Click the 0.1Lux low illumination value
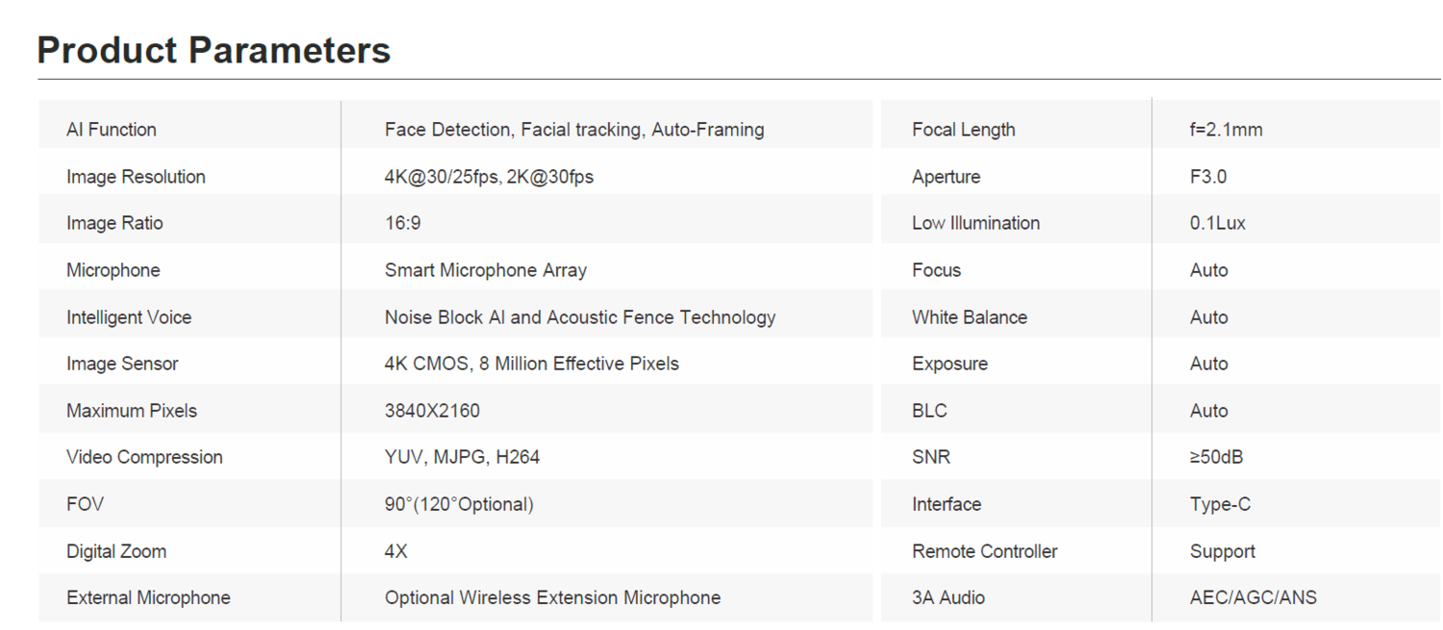 point(1217,223)
